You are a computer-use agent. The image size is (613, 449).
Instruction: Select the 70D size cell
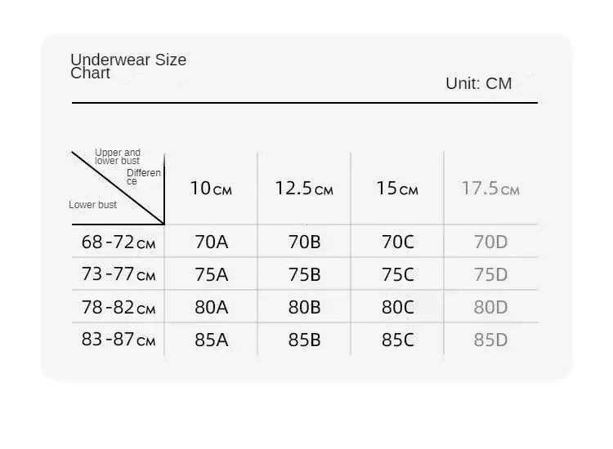(x=490, y=242)
